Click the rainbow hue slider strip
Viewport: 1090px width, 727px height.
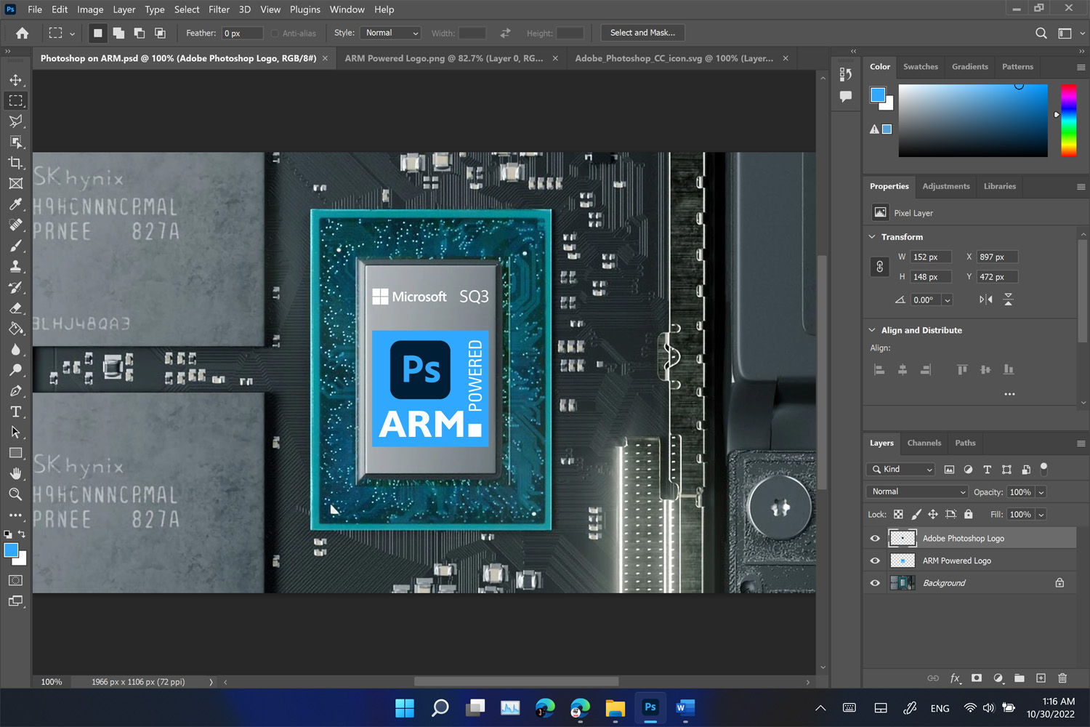(1068, 120)
